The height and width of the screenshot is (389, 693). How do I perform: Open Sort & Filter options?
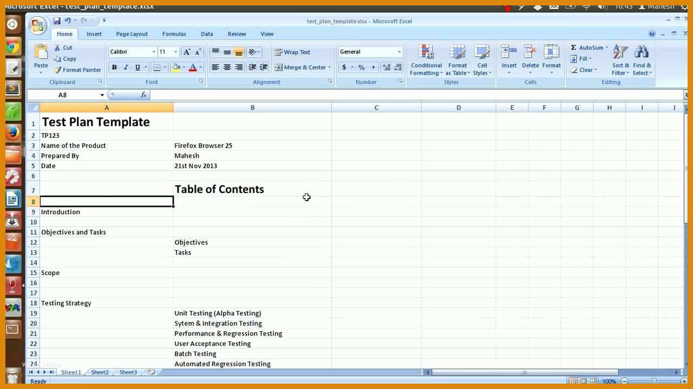620,60
